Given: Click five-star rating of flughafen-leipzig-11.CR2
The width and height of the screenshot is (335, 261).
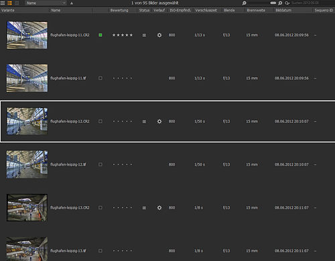Looking at the screenshot, I should point(123,35).
